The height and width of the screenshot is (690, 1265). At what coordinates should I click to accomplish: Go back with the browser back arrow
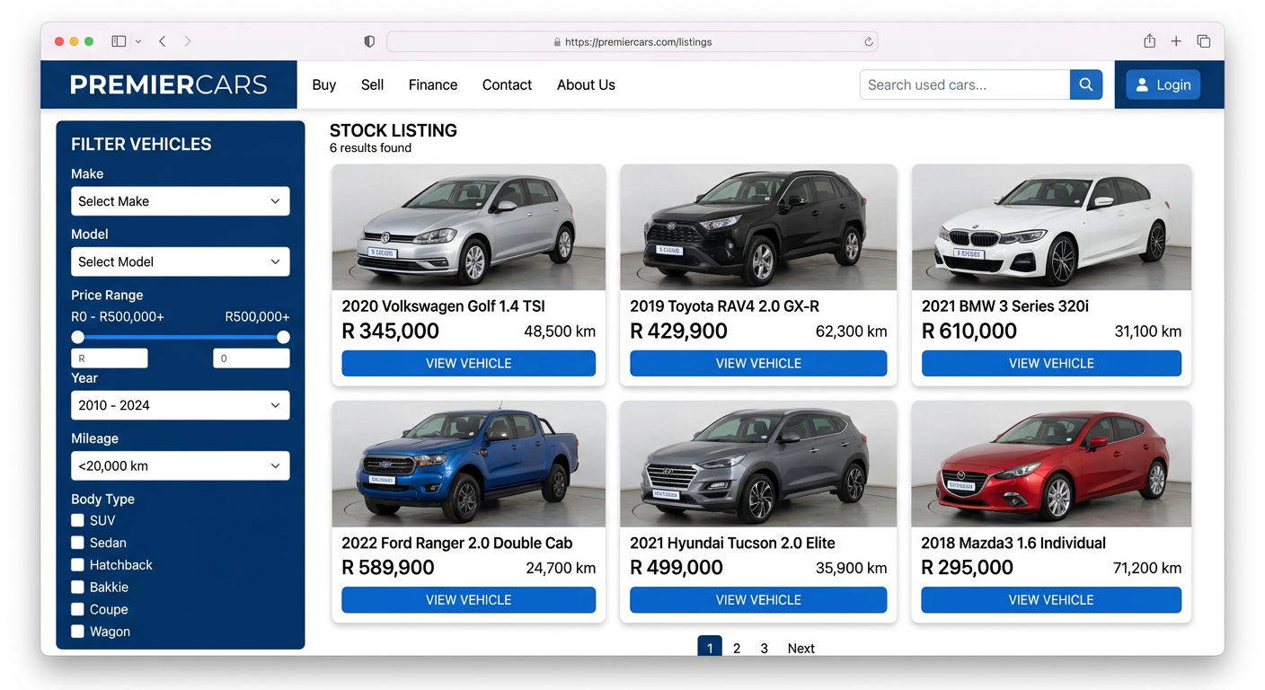pos(163,41)
